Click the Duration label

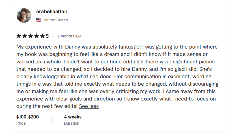pyautogui.click(x=71, y=123)
